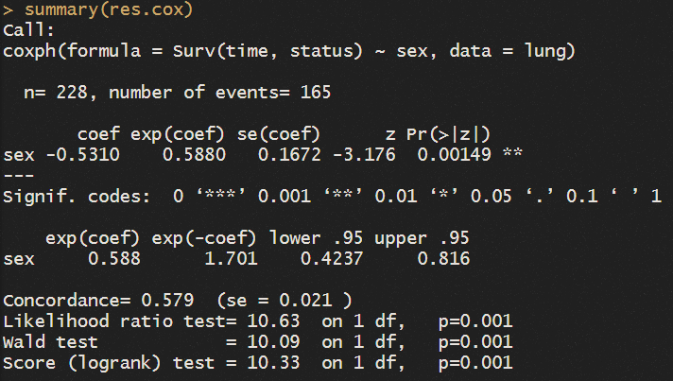Click the 'summary(res.cox)' command text

(x=109, y=9)
